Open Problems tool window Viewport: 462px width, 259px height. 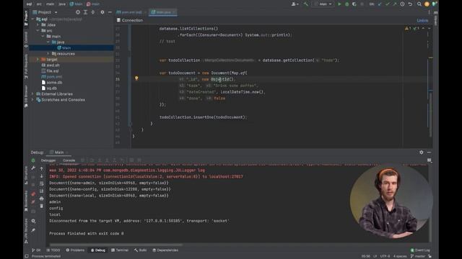point(75,250)
